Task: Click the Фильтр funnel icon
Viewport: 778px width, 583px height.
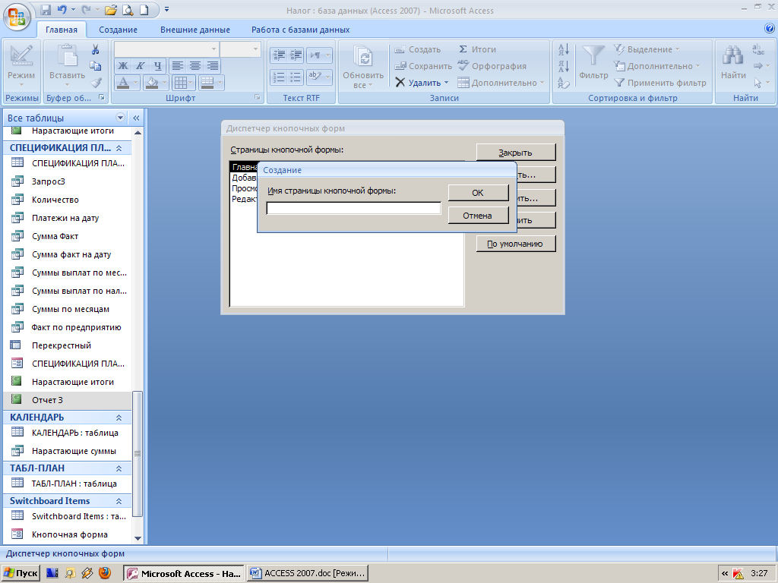Action: 593,56
